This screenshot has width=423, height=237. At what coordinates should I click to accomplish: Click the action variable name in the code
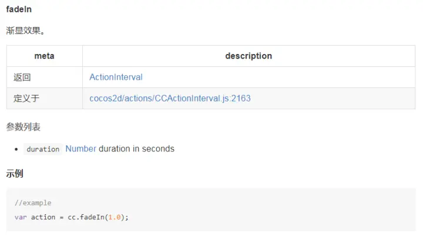[43, 217]
